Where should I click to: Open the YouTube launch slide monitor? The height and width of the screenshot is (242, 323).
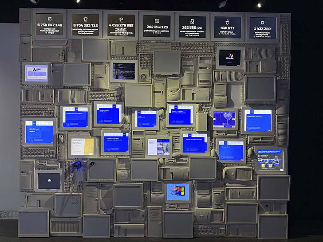[258, 121]
